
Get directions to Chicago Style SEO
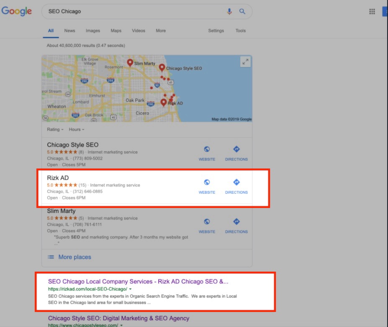click(236, 154)
